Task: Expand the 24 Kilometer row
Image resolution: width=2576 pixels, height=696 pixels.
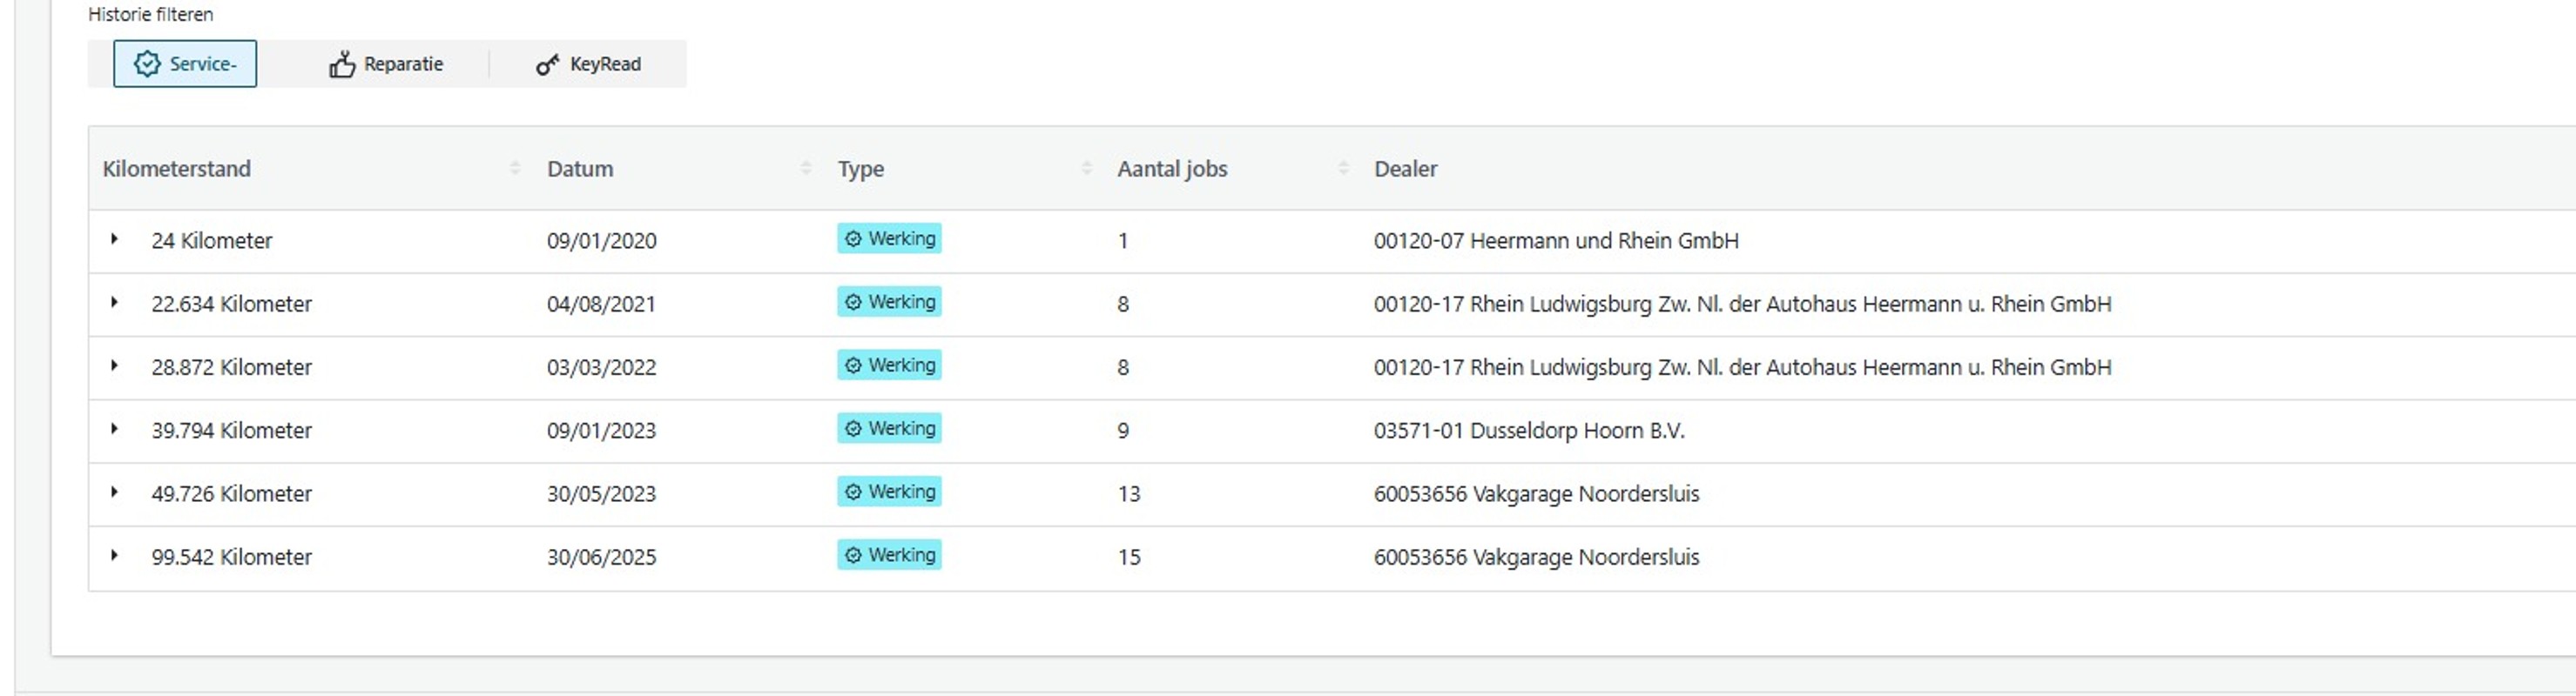Action: (114, 239)
